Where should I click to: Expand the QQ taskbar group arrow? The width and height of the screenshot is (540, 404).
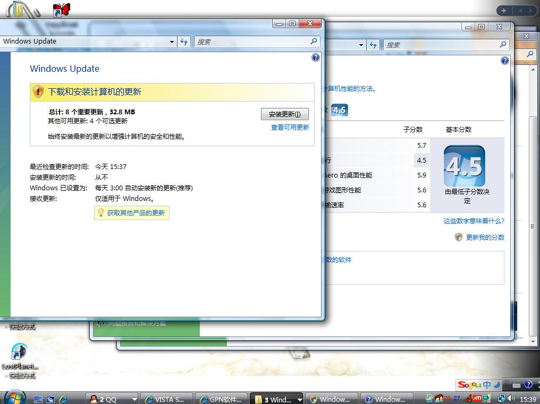coord(134,399)
